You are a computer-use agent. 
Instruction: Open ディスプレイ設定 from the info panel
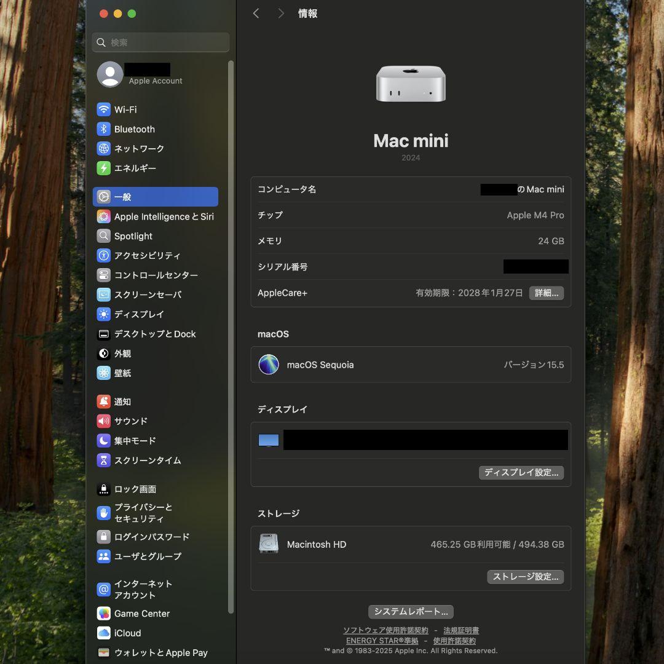point(521,473)
